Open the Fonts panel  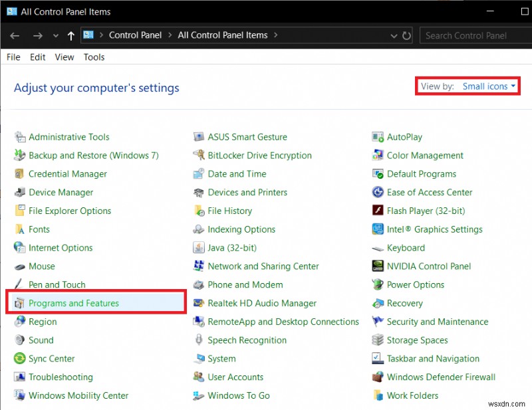39,229
